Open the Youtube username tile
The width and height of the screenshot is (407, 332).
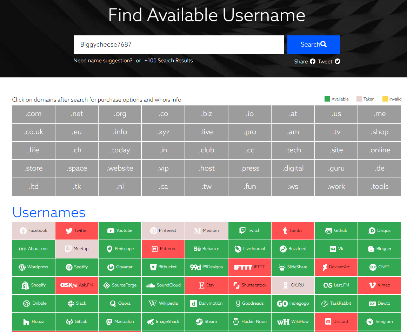click(120, 231)
